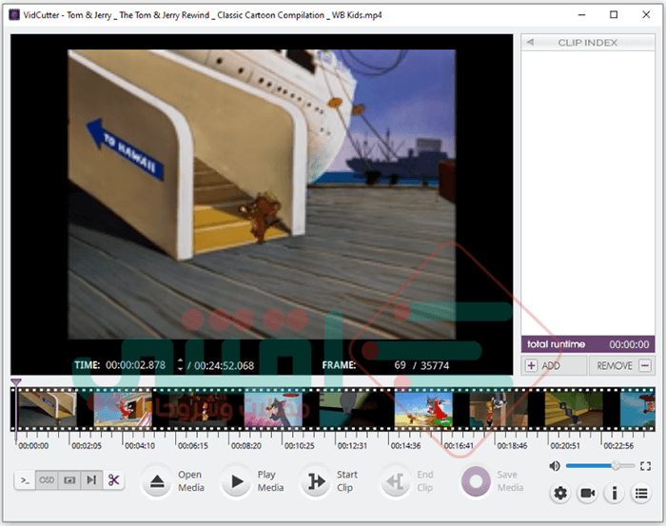Click the Save Media button
The image size is (666, 526).
point(476,481)
